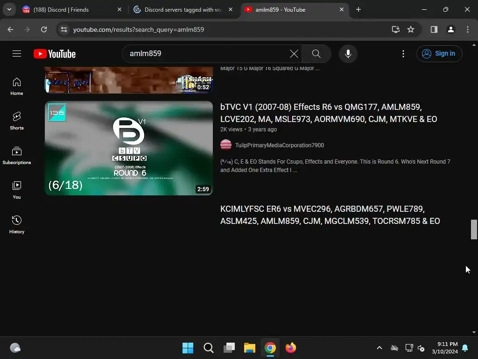This screenshot has width=478, height=359.
Task: Start voice search with the microphone
Action: point(348,54)
